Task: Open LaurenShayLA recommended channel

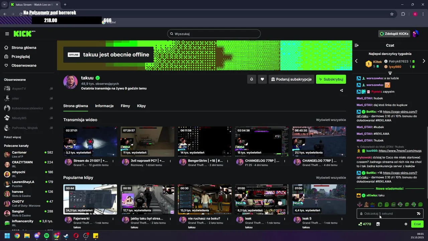Action: (28, 184)
